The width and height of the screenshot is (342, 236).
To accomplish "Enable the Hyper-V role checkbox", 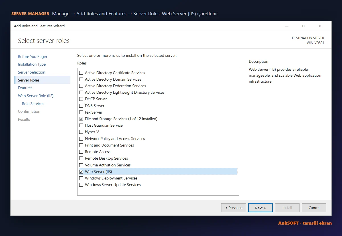I will click(x=81, y=132).
